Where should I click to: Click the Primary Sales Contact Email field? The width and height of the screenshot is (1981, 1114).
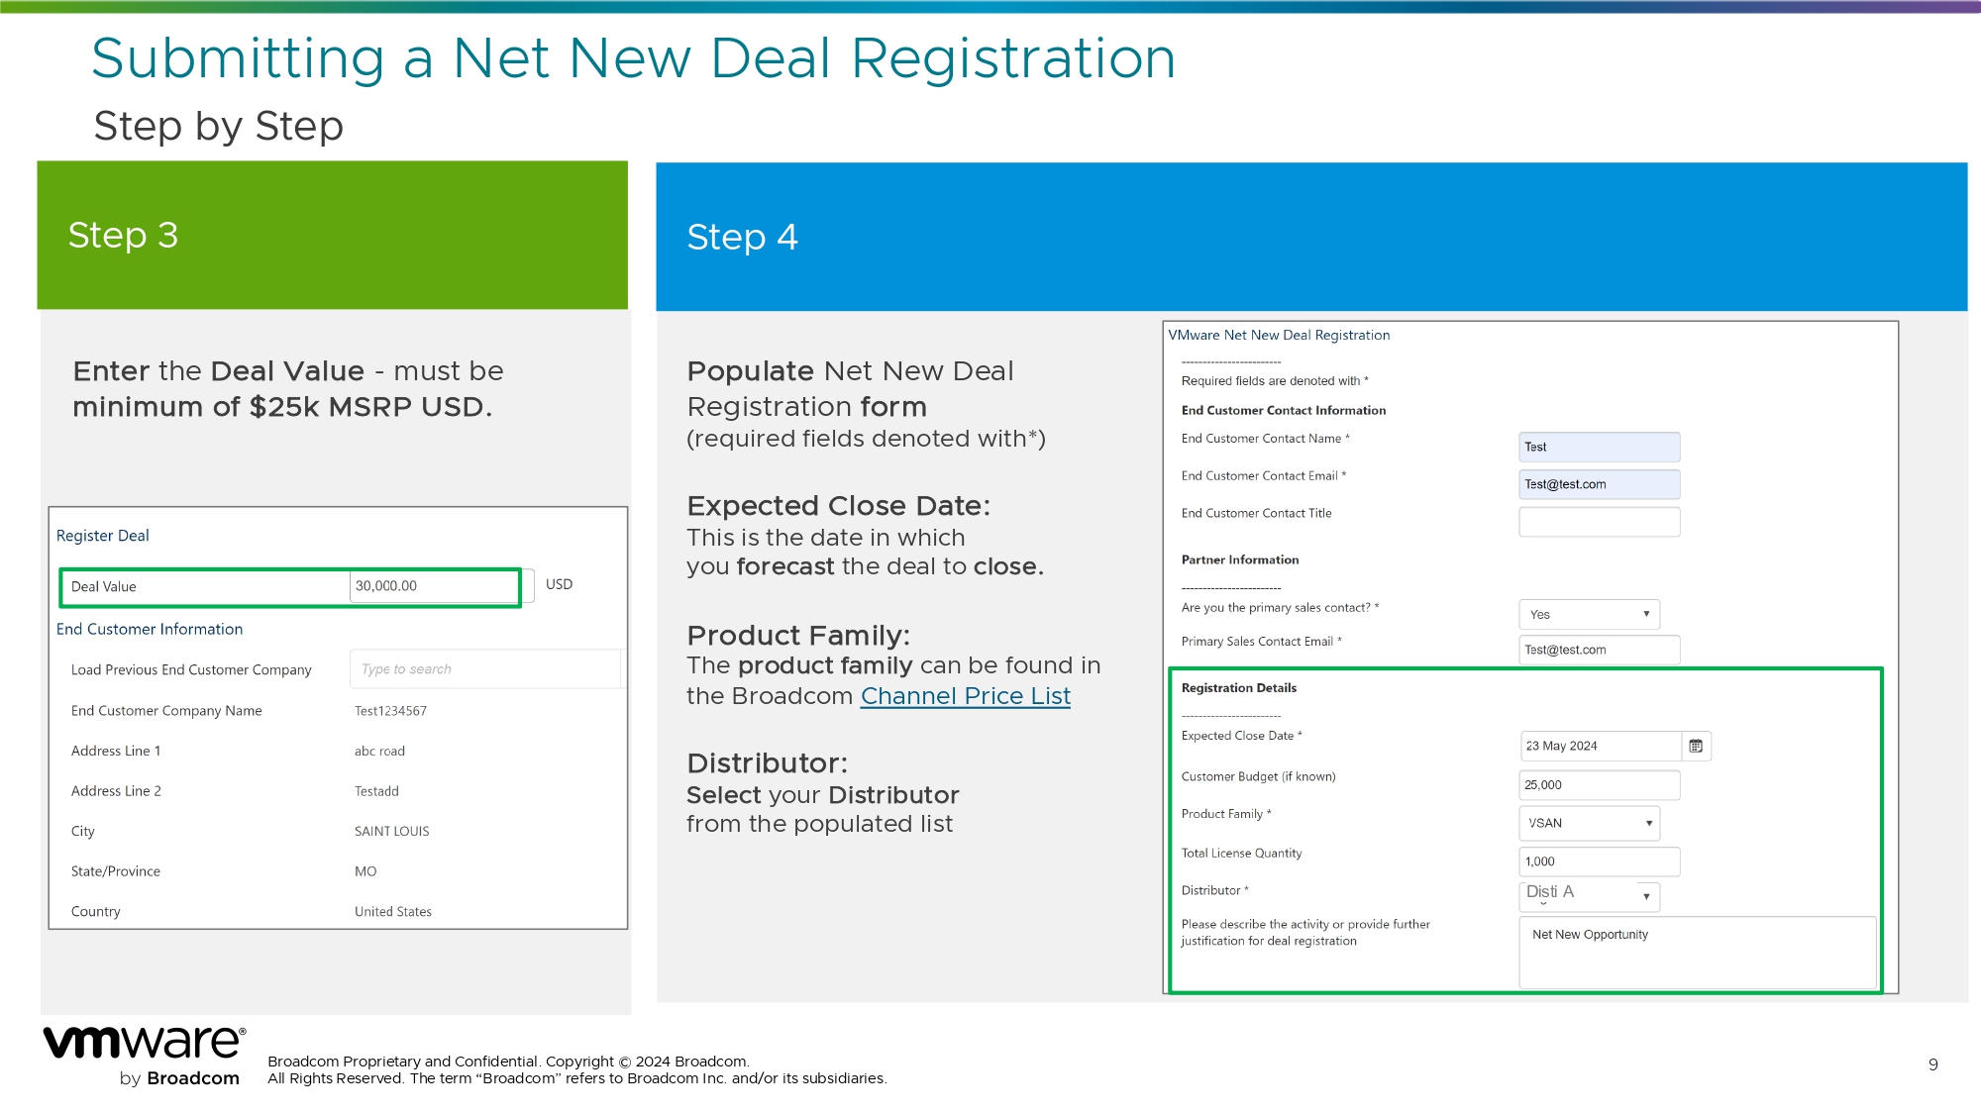[x=1599, y=650]
